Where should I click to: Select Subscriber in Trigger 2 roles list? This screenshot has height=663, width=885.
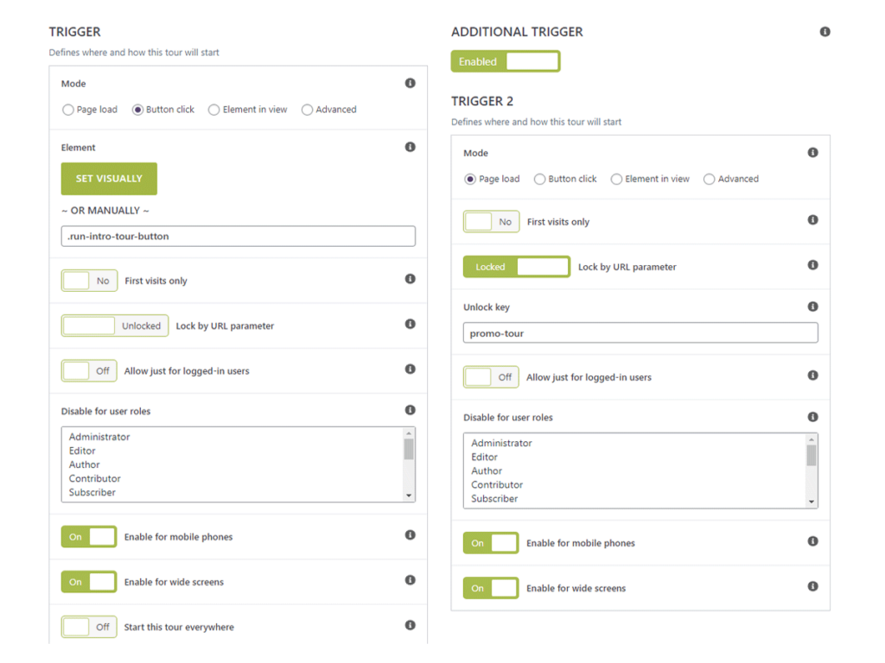[494, 499]
